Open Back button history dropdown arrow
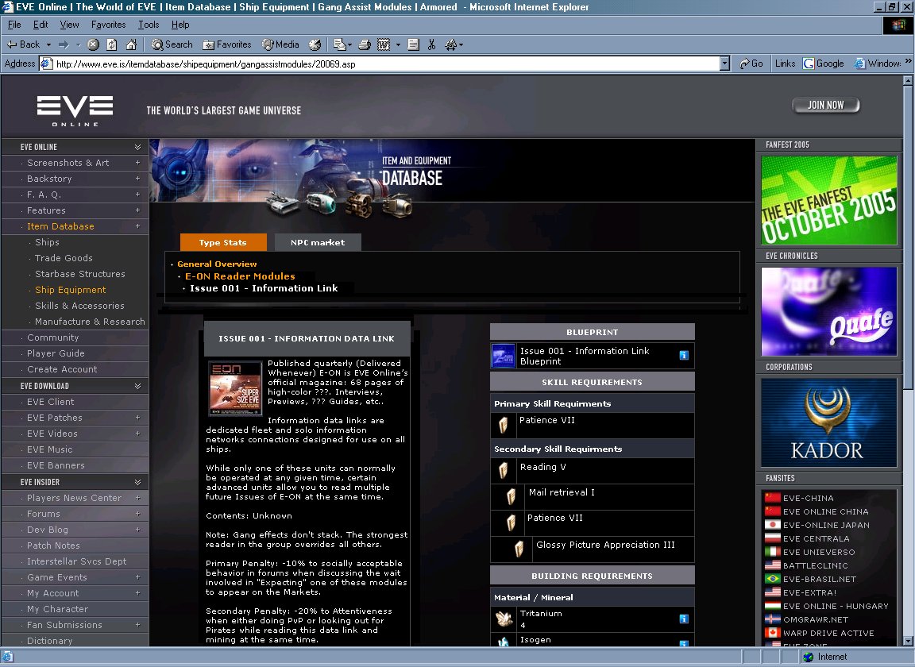Viewport: 915px width, 667px height. tap(48, 44)
